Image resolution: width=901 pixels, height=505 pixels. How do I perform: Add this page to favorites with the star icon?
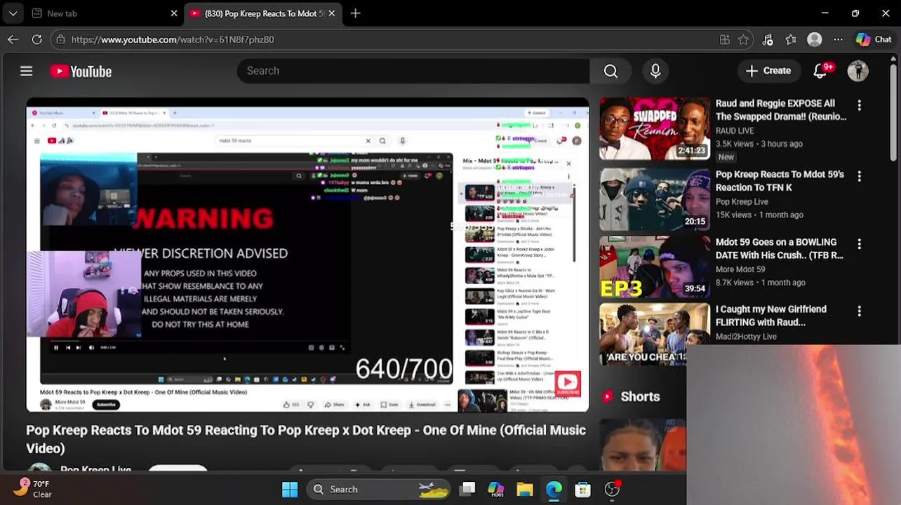(x=744, y=39)
